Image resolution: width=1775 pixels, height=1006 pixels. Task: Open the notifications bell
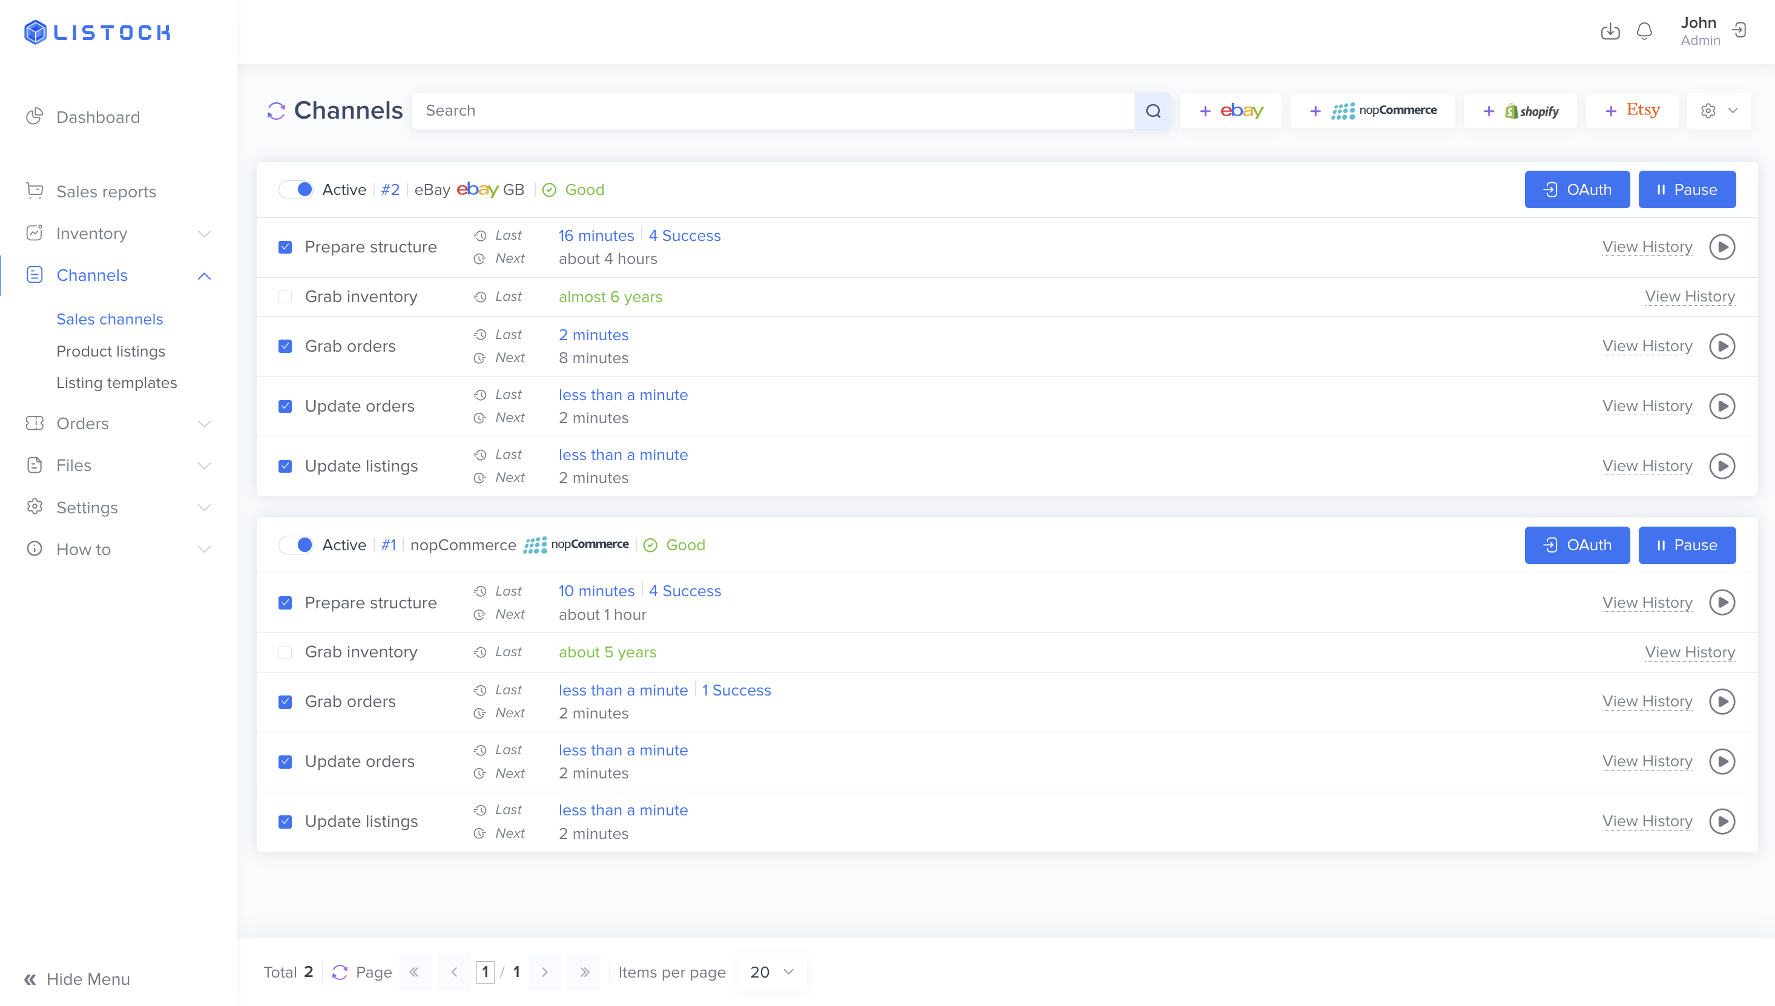(1644, 31)
